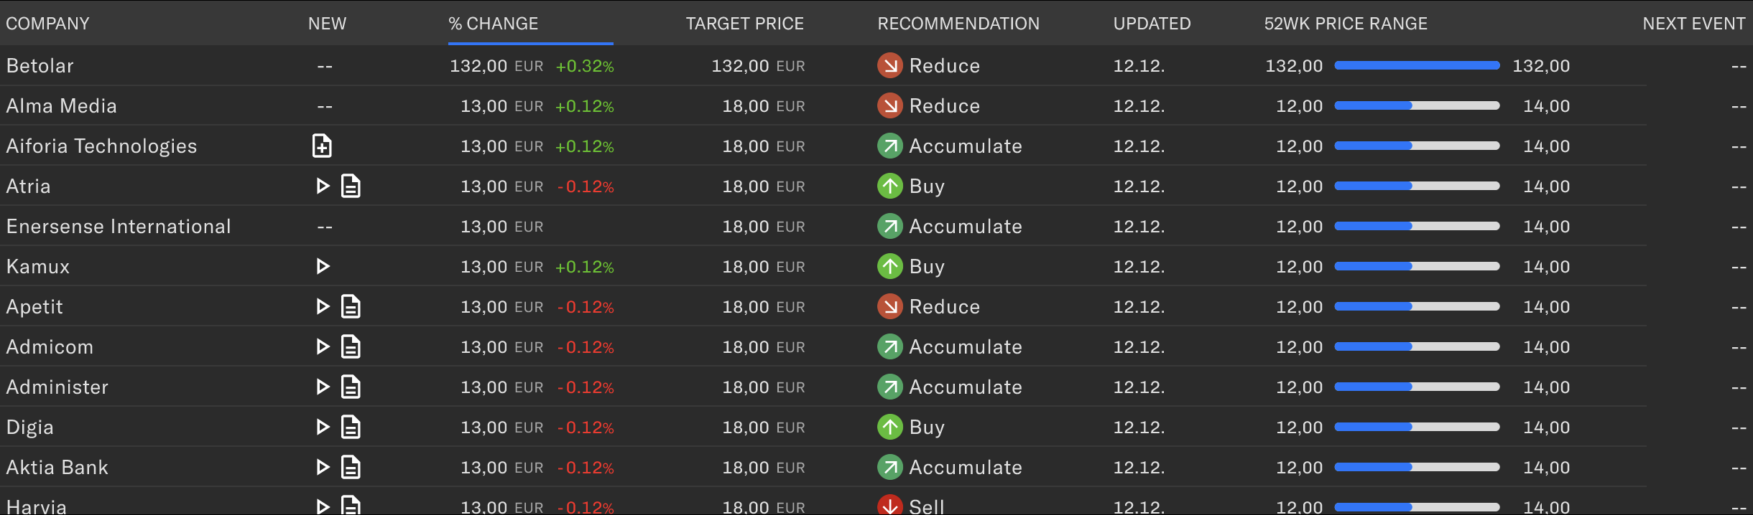Open document icon in Apetit row
Image resolution: width=1753 pixels, height=515 pixels.
point(351,307)
